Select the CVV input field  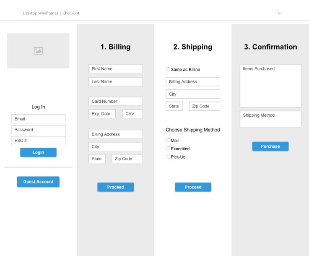[x=132, y=114]
